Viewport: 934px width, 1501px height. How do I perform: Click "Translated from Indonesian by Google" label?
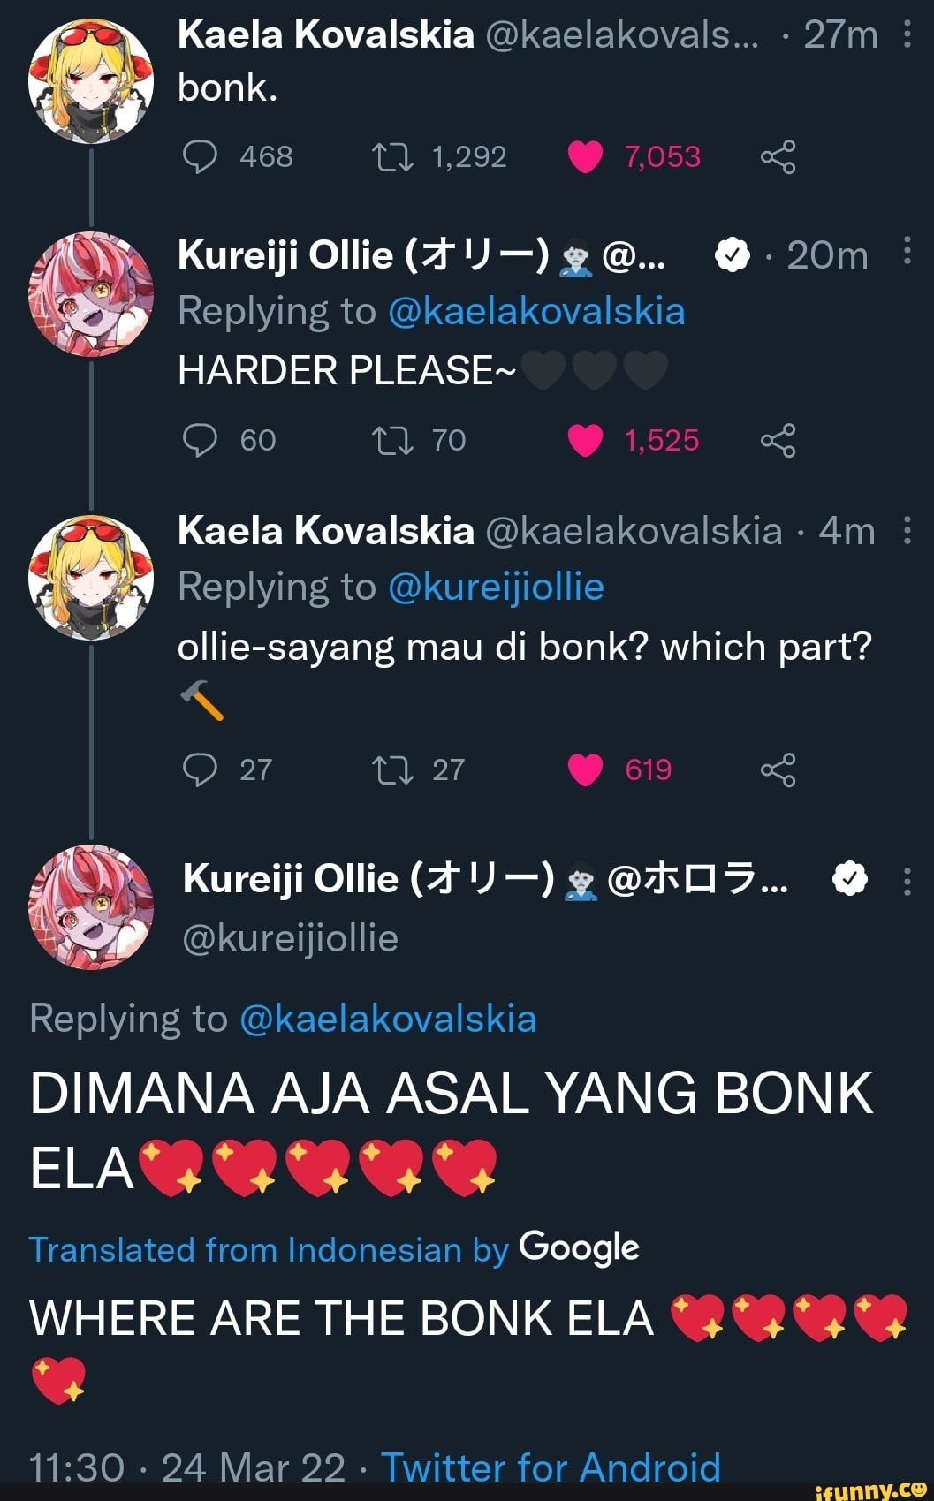click(334, 1249)
